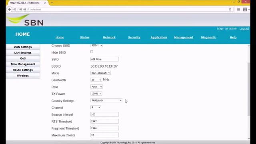The image size is (256, 144).
Task: Open the Application navigation menu
Action: [159, 37]
